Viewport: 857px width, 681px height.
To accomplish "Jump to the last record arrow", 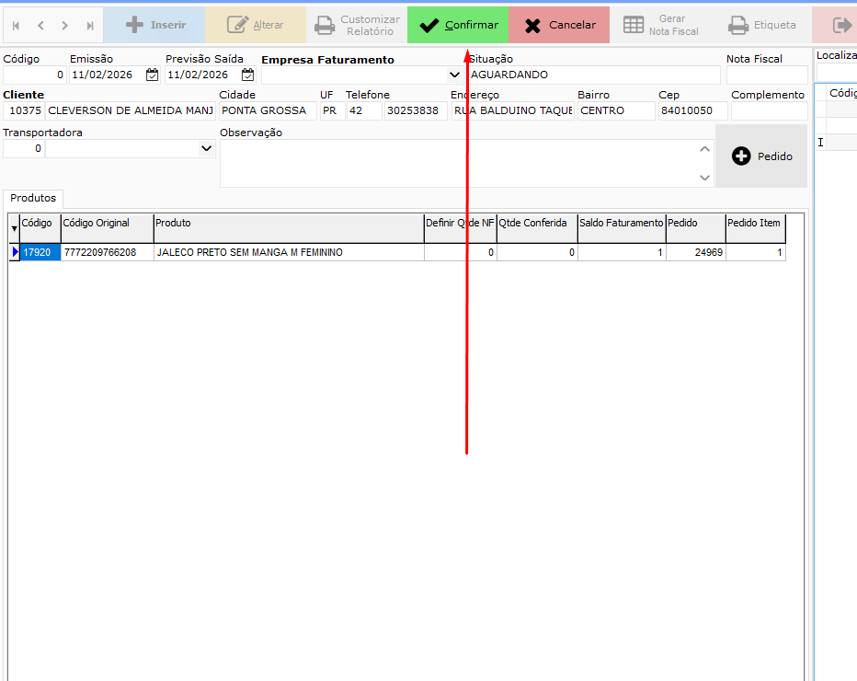I will click(x=89, y=26).
